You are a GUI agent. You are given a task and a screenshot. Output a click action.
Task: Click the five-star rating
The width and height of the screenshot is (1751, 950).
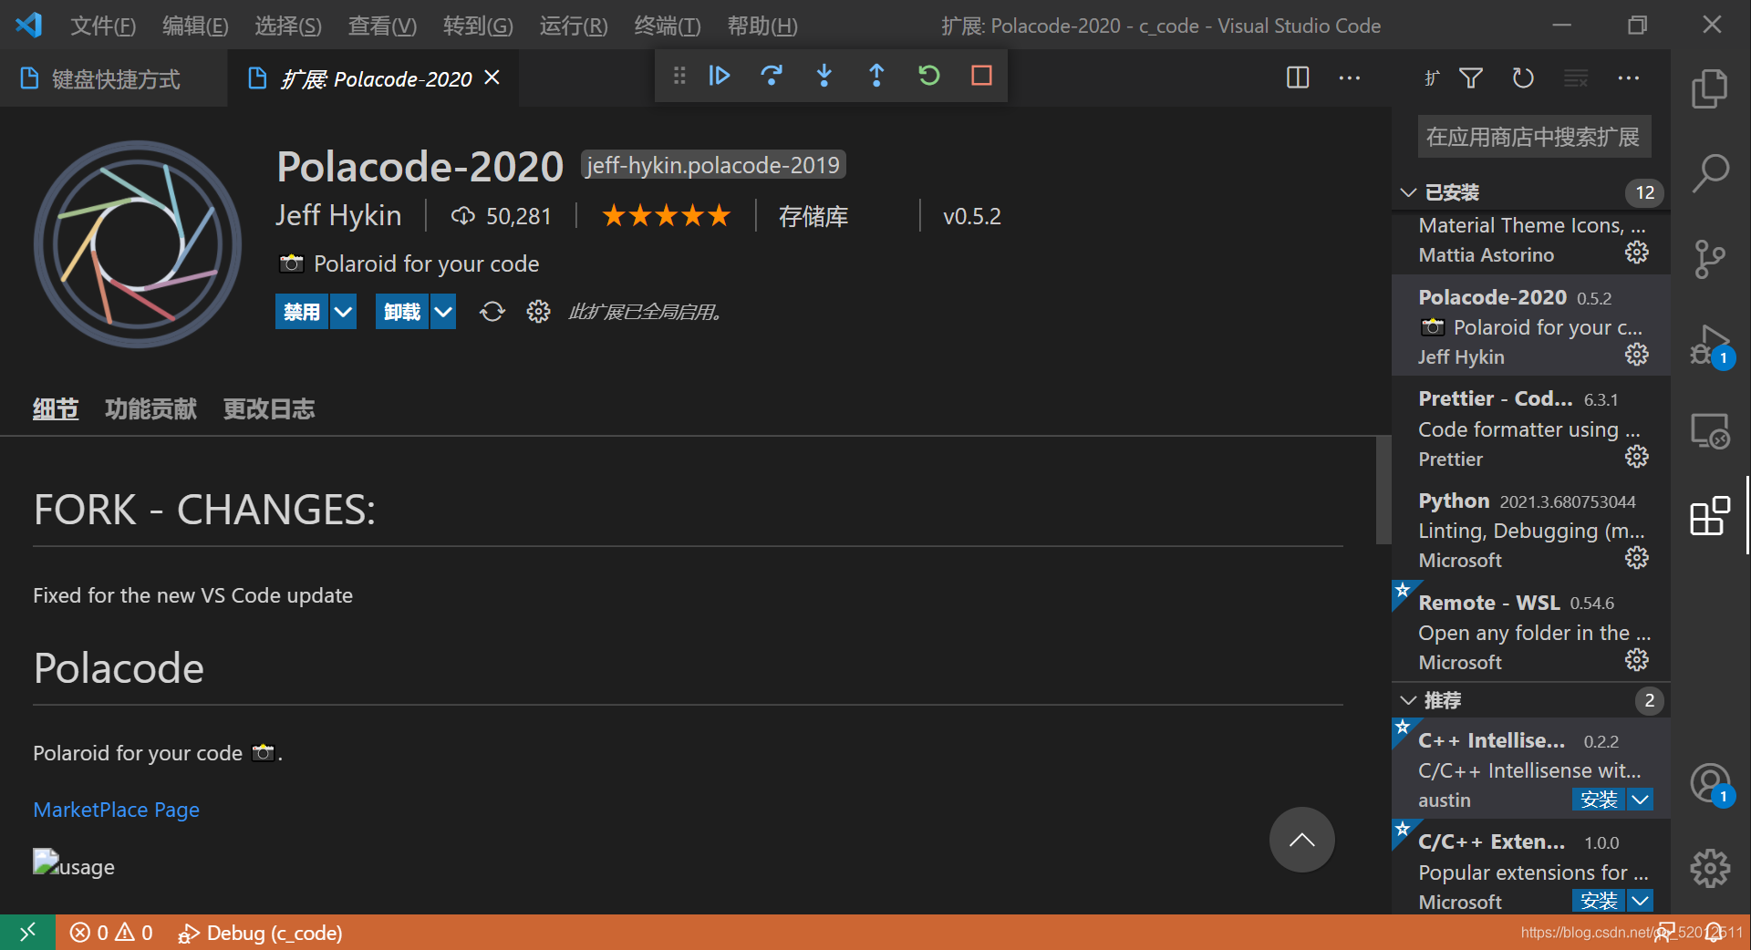coord(667,216)
